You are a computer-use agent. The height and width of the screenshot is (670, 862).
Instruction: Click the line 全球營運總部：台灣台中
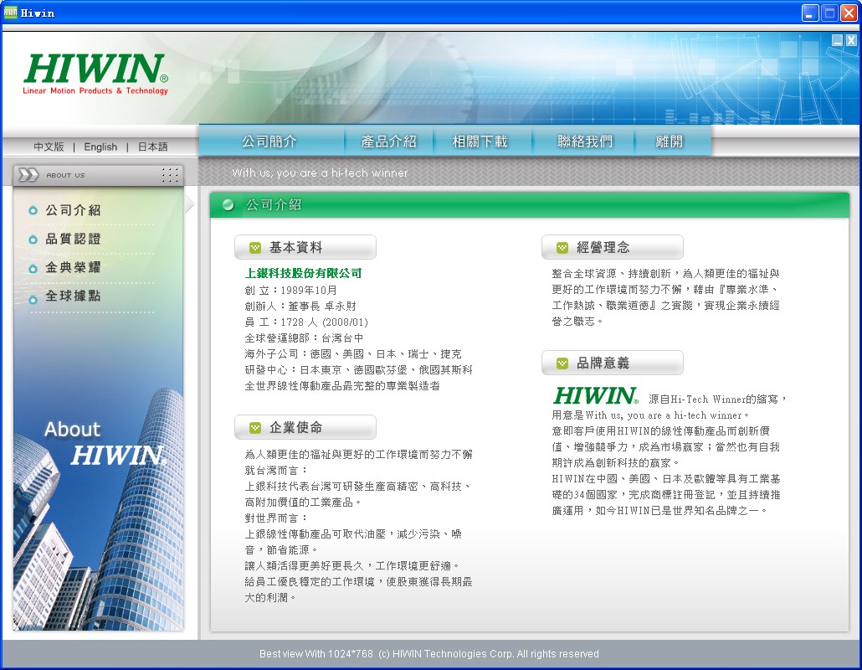(x=304, y=338)
